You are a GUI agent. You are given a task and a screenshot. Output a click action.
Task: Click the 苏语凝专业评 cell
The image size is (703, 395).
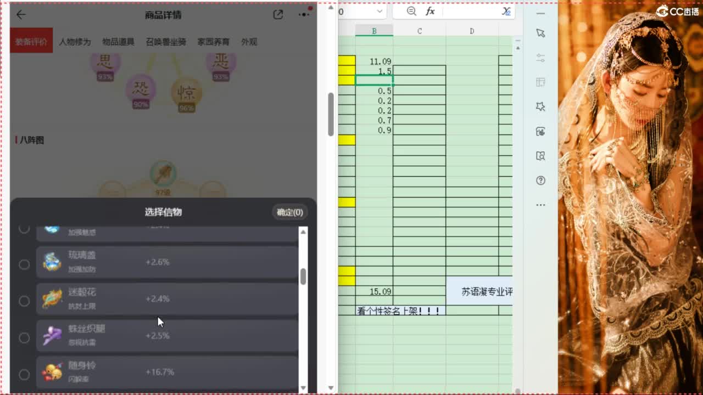[479, 291]
